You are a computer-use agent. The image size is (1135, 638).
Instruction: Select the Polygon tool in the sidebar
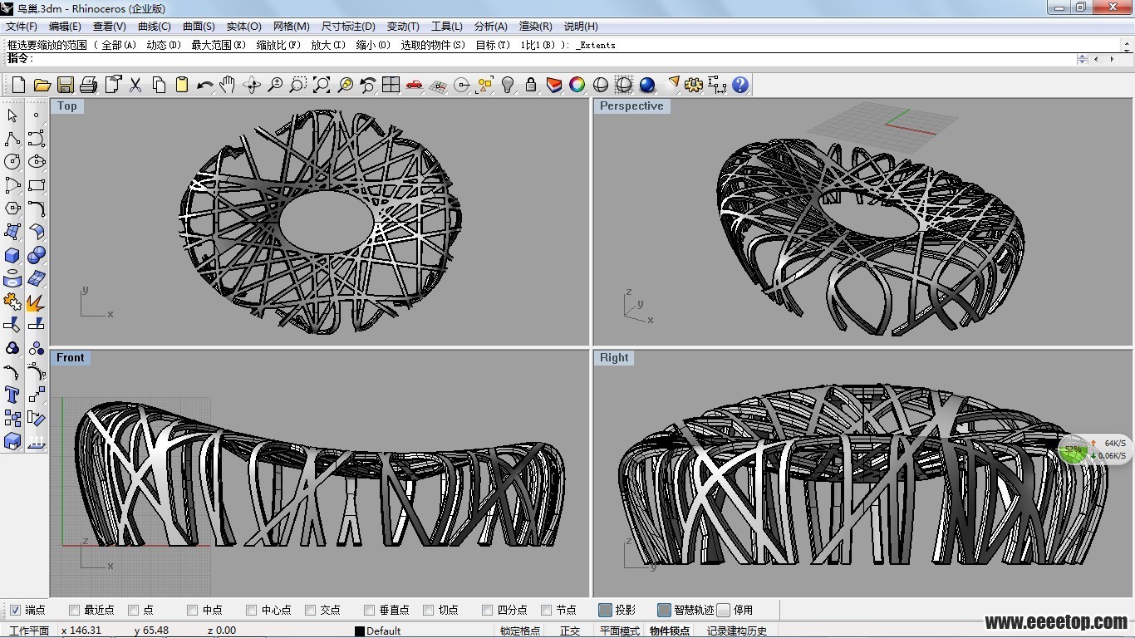tap(12, 209)
